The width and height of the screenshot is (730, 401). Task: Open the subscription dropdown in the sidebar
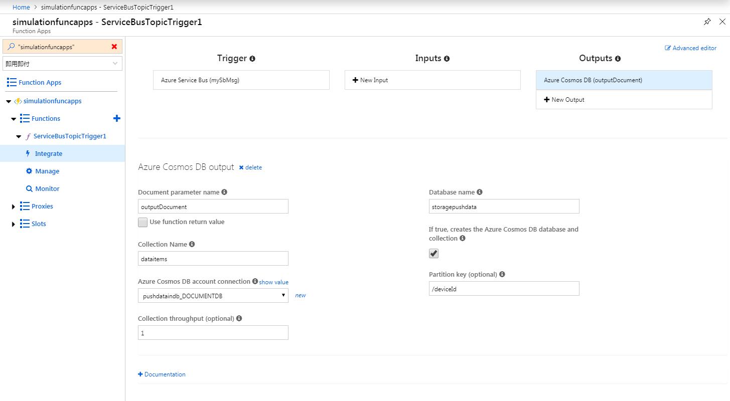(63, 64)
